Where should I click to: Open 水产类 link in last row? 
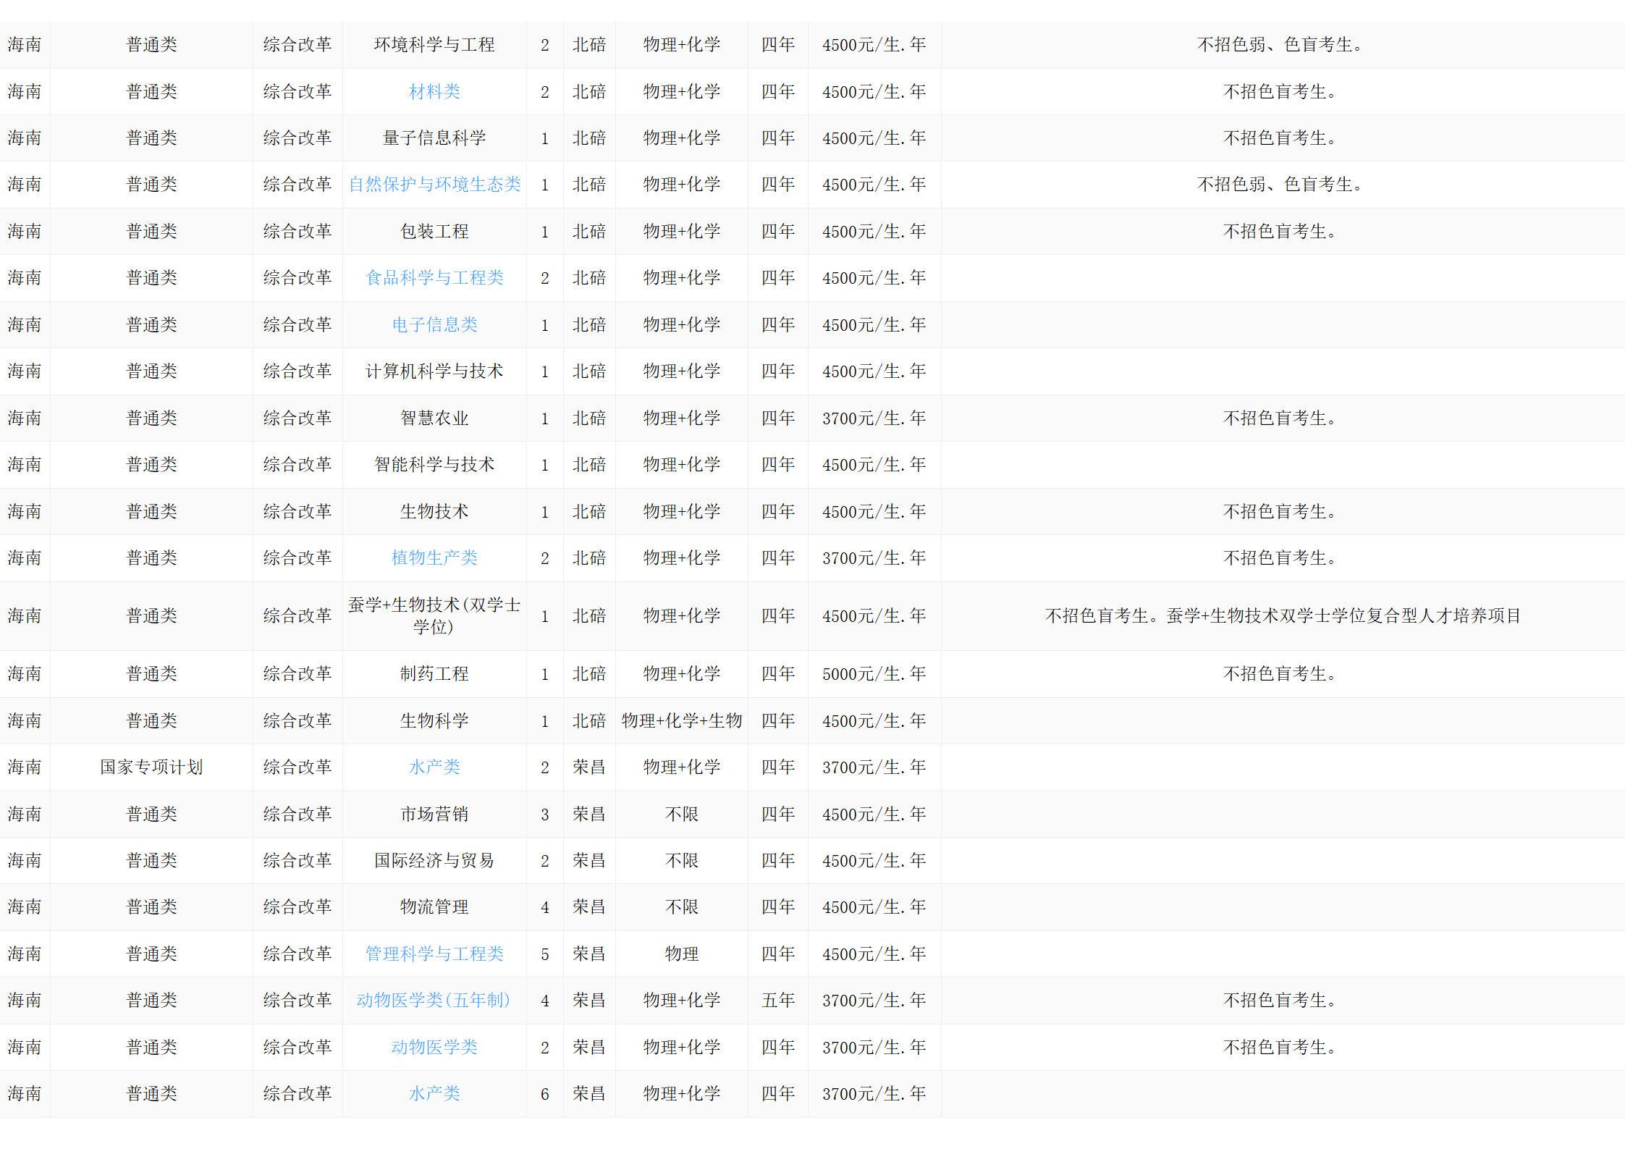(434, 1094)
